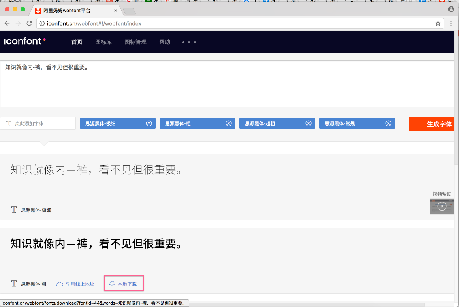The height and width of the screenshot is (307, 459).
Task: Remove the 思源黑体-常规 font tag
Action: click(x=388, y=123)
